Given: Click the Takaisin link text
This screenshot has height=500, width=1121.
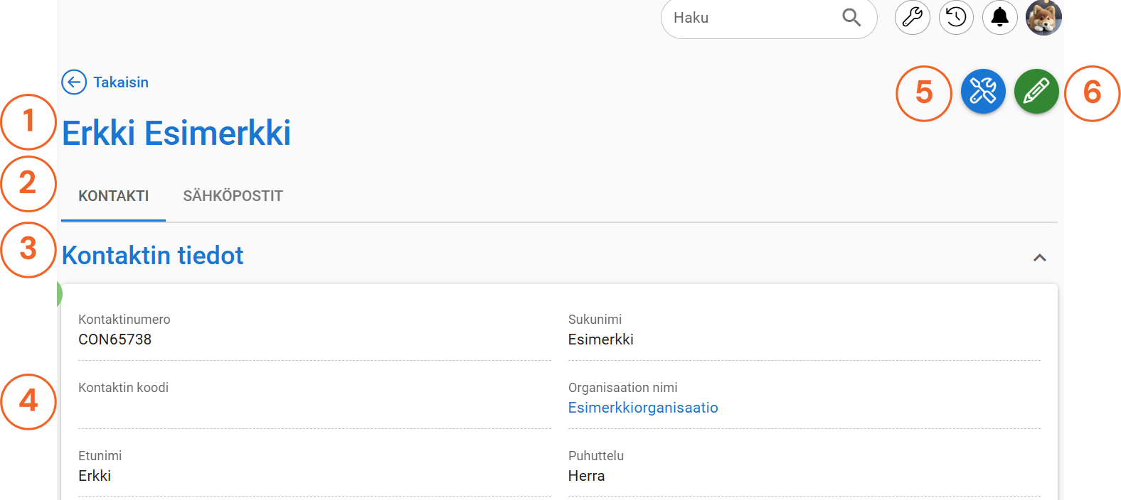Looking at the screenshot, I should pyautogui.click(x=121, y=82).
